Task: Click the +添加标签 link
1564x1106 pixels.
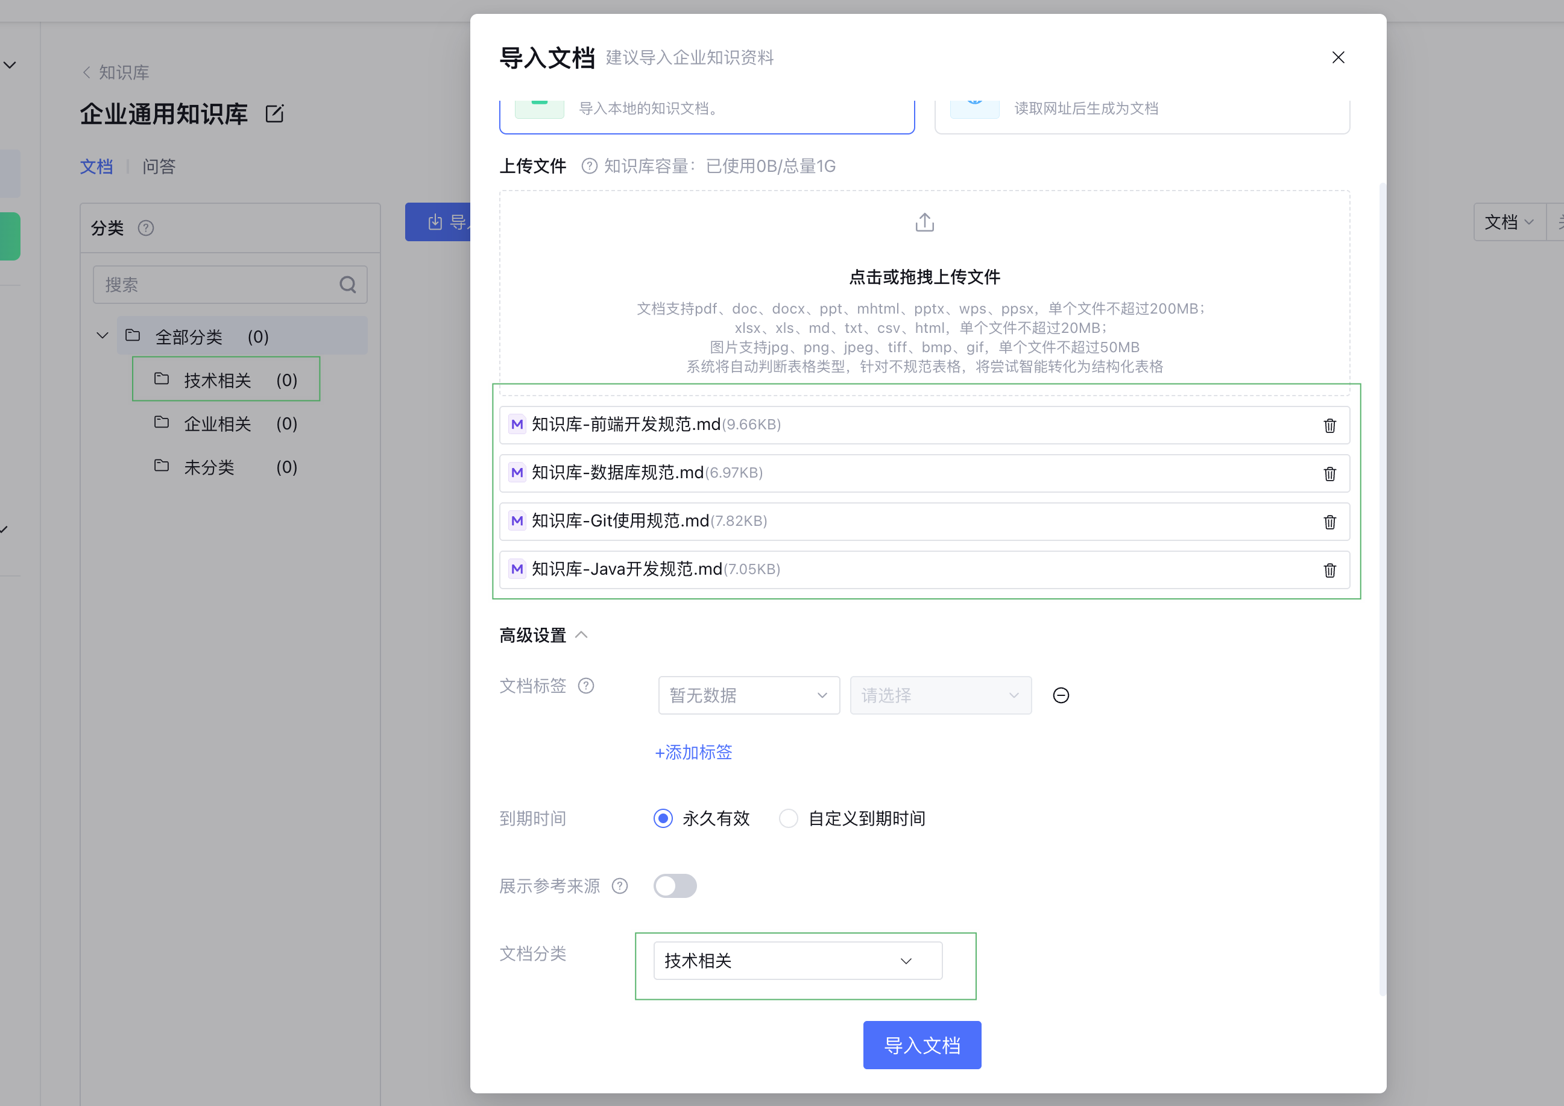Action: click(x=693, y=753)
